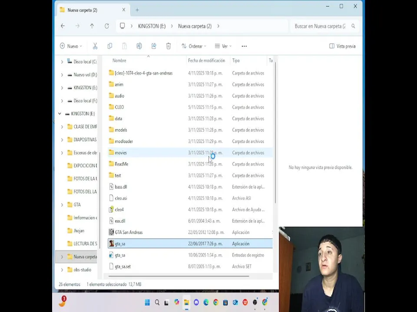The image size is (417, 312).
Task: Select the Nueva carpeta (2) window tab
Action: (x=93, y=10)
